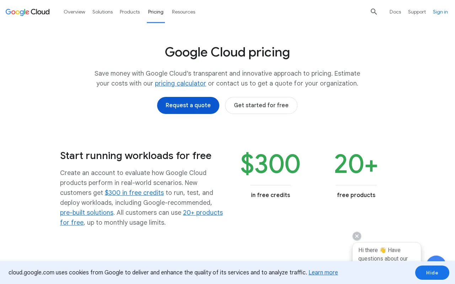
Task: Follow the pricing calculator link
Action: 181,83
